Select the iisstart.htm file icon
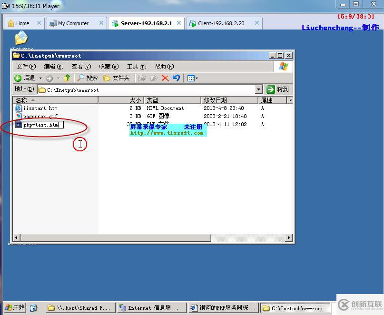This screenshot has height=315, width=384. 19,108
